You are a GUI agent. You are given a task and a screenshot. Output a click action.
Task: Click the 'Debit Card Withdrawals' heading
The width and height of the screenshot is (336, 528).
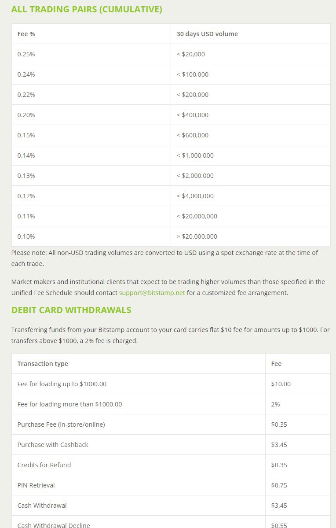[71, 310]
